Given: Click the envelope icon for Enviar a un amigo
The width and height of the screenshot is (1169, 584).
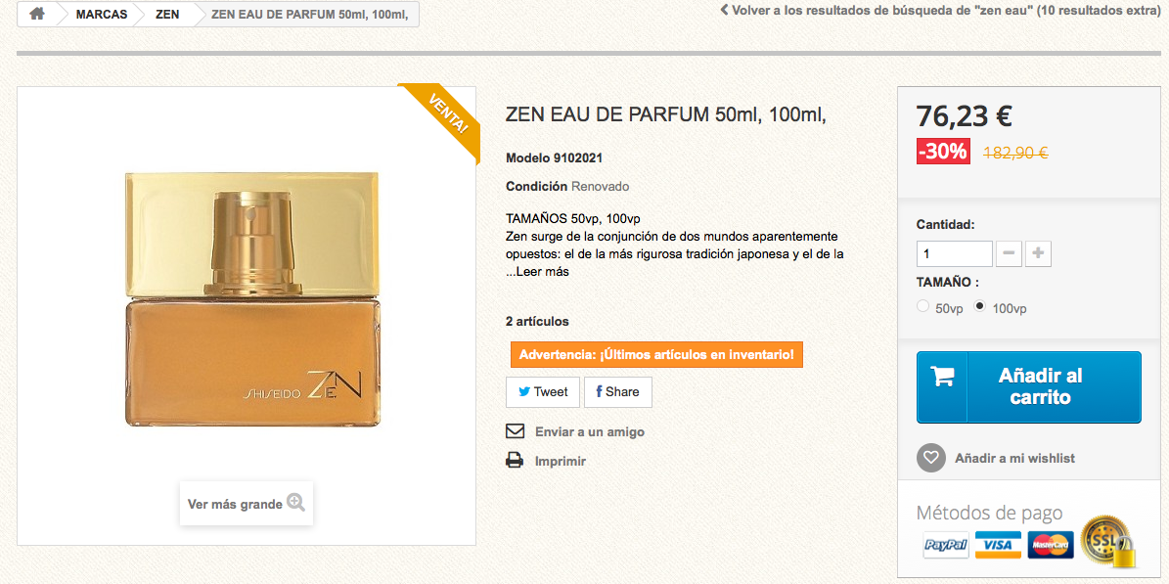Looking at the screenshot, I should 516,431.
